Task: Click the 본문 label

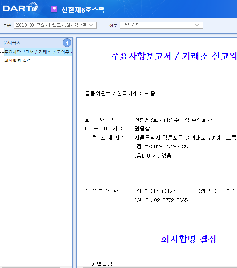Action: tap(7, 25)
